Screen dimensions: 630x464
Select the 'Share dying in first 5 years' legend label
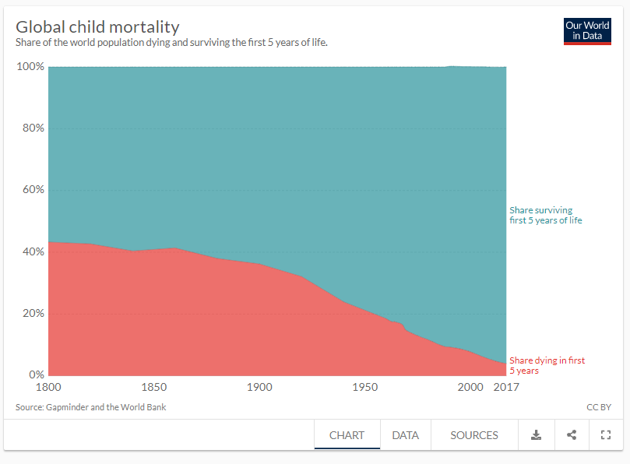pos(547,365)
